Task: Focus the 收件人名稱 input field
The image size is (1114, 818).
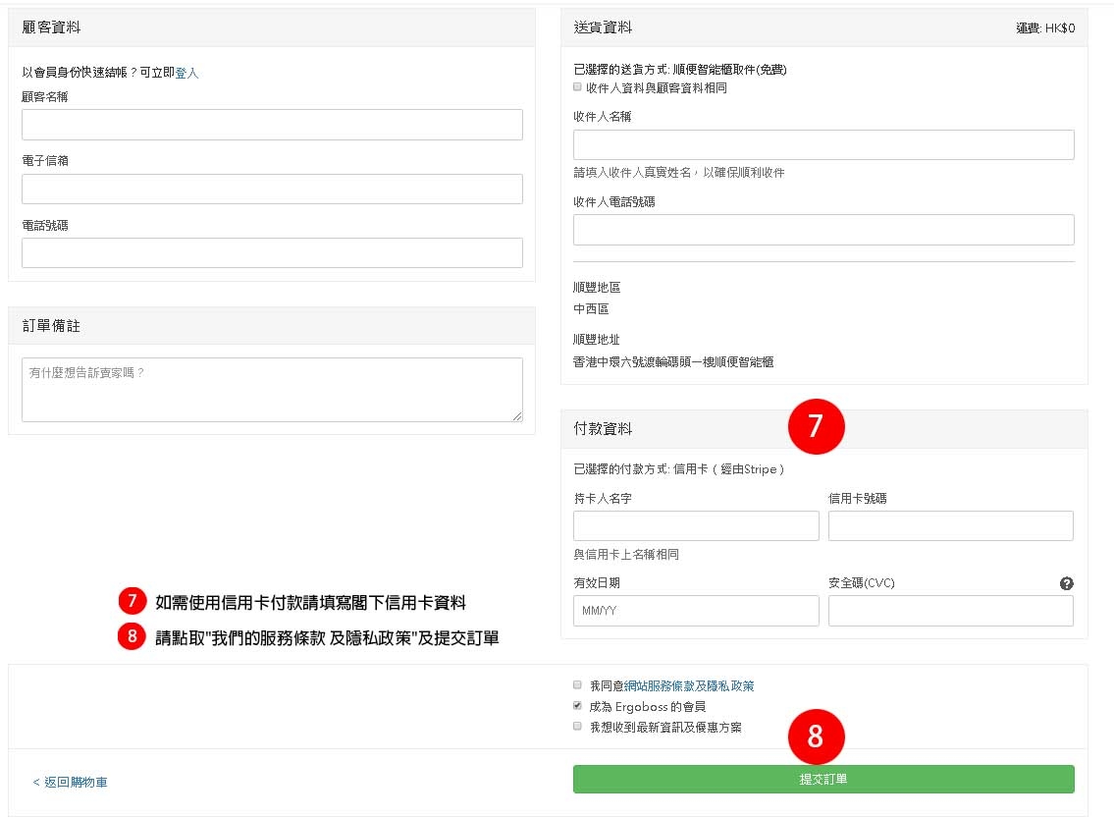Action: [x=823, y=144]
